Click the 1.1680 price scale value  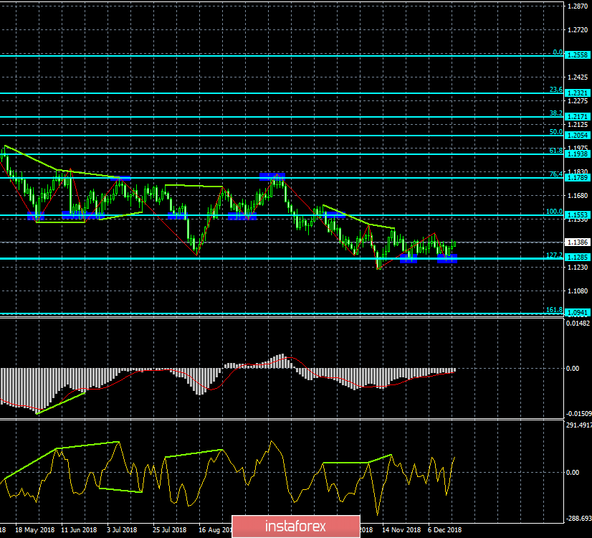click(x=578, y=195)
